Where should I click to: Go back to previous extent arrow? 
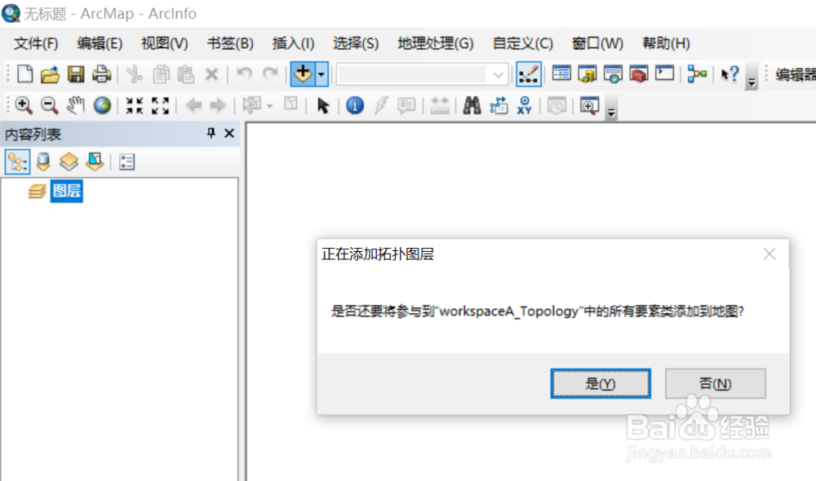pos(193,105)
